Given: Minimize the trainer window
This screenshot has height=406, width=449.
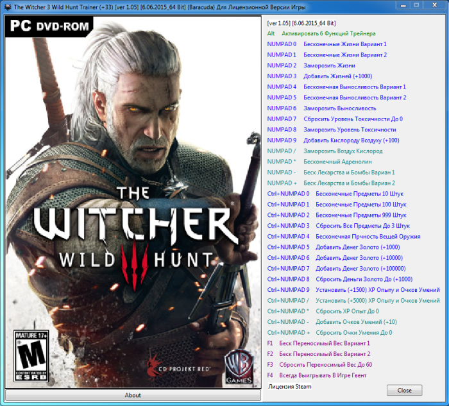Looking at the screenshot, I should coord(403,5).
